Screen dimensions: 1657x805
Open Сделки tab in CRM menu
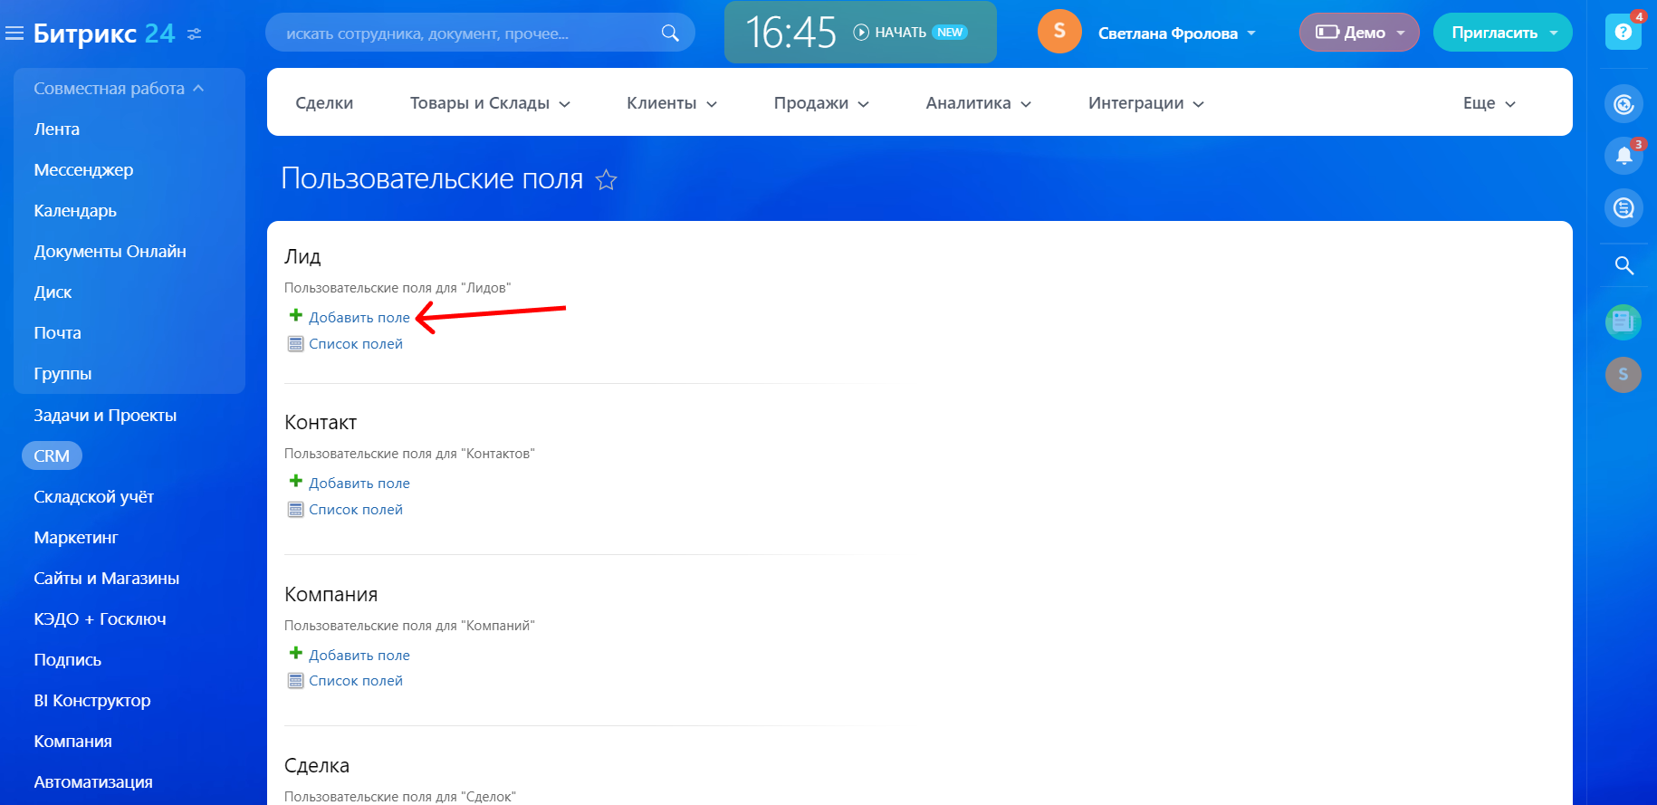pyautogui.click(x=324, y=103)
